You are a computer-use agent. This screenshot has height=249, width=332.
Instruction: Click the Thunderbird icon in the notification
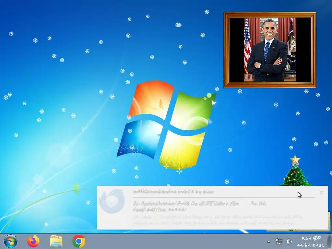(x=112, y=201)
